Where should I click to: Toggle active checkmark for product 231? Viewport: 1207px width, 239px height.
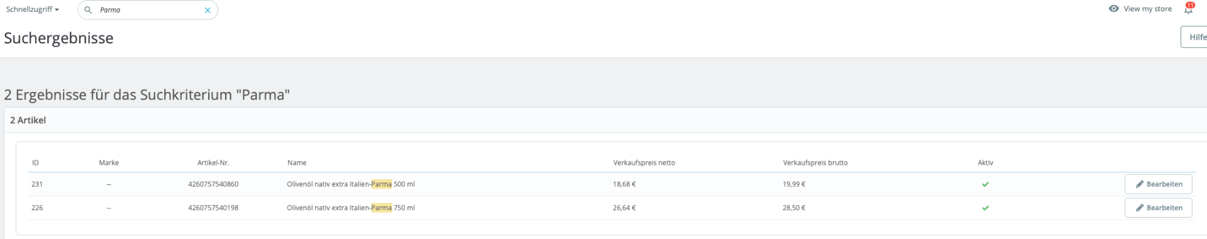985,184
